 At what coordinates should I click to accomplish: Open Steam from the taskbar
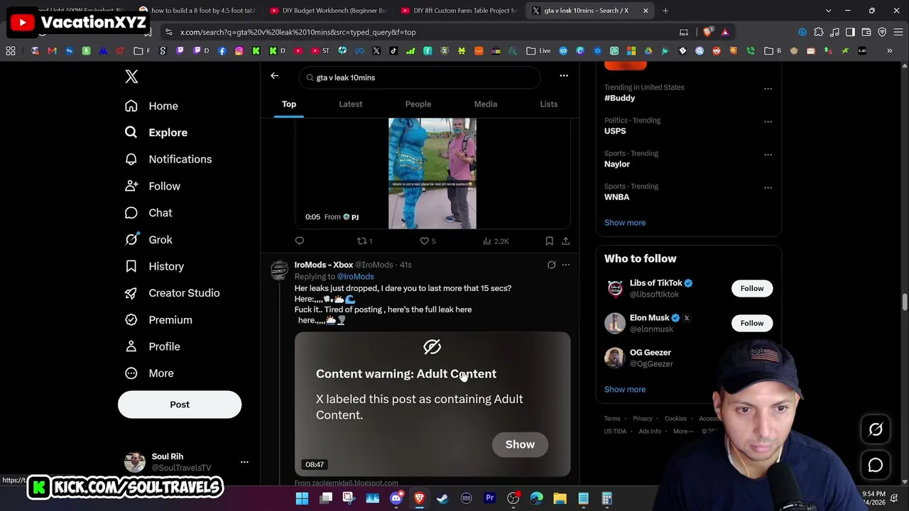[442, 498]
